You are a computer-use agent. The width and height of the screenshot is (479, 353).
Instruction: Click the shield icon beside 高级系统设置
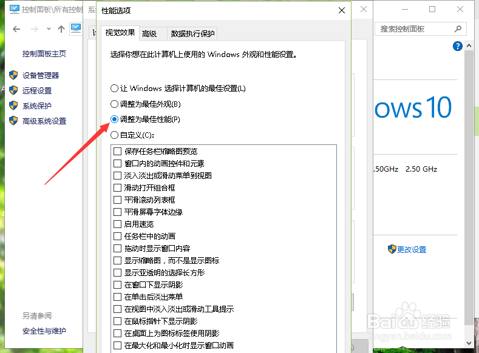(x=13, y=121)
